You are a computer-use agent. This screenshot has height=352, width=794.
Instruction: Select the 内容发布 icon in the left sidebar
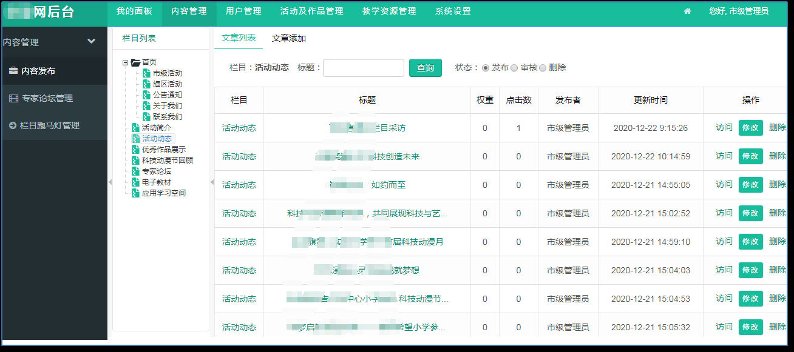pos(13,70)
